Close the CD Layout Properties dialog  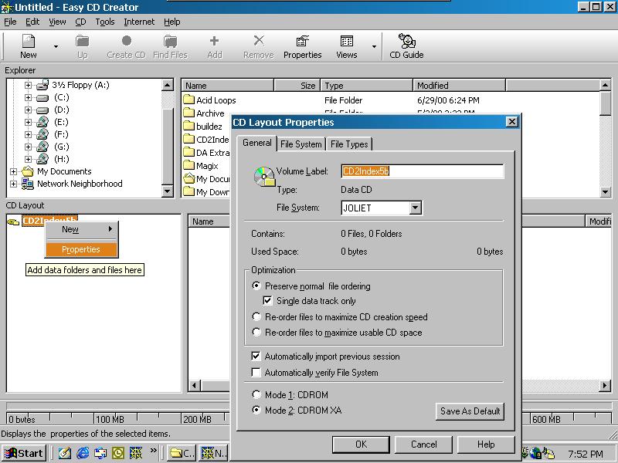[x=511, y=122]
